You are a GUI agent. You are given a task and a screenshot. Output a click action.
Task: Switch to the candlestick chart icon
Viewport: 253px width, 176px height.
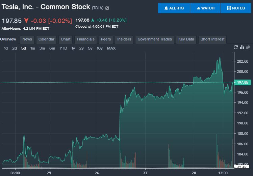pyautogui.click(x=248, y=48)
